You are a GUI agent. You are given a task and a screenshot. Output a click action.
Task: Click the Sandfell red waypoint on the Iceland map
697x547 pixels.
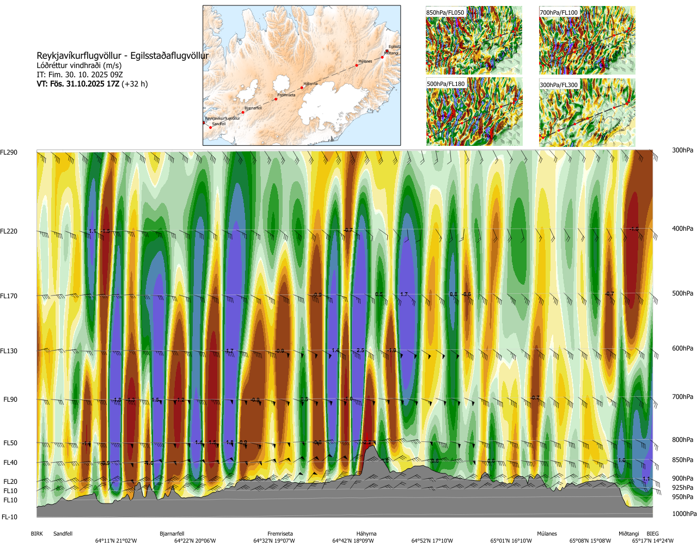[x=211, y=127]
